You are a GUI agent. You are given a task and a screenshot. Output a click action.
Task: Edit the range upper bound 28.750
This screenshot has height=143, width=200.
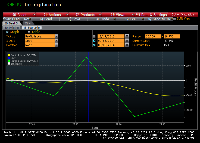172,36
